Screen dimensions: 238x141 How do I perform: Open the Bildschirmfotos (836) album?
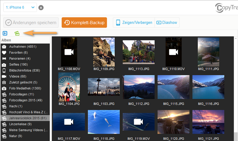coord(25,70)
